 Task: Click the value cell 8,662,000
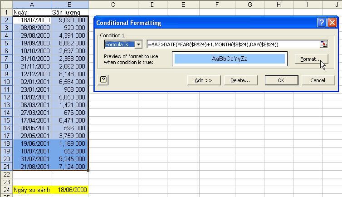[x=69, y=43]
